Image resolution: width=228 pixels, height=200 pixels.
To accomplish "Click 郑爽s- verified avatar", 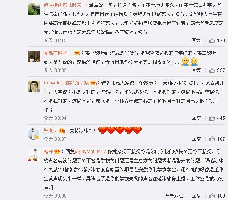I will (34, 134).
